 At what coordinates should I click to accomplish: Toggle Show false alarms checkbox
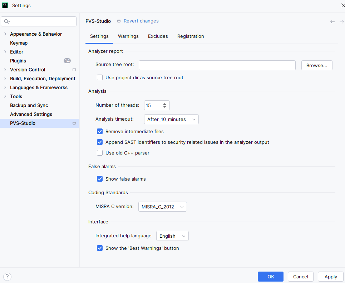[x=100, y=179]
